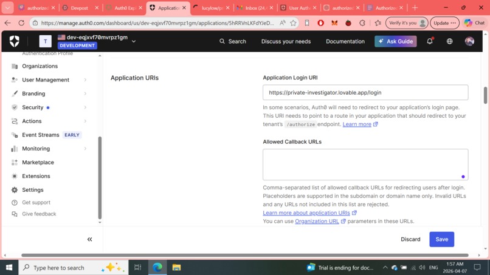Click Give feedback link
Viewport: 490px width, 275px height.
pos(39,214)
